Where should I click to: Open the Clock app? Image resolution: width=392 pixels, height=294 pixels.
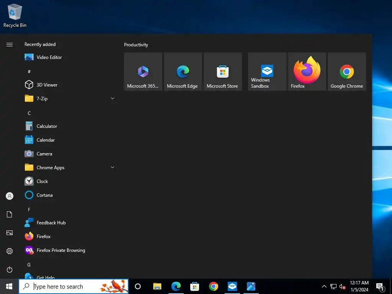pyautogui.click(x=69, y=181)
